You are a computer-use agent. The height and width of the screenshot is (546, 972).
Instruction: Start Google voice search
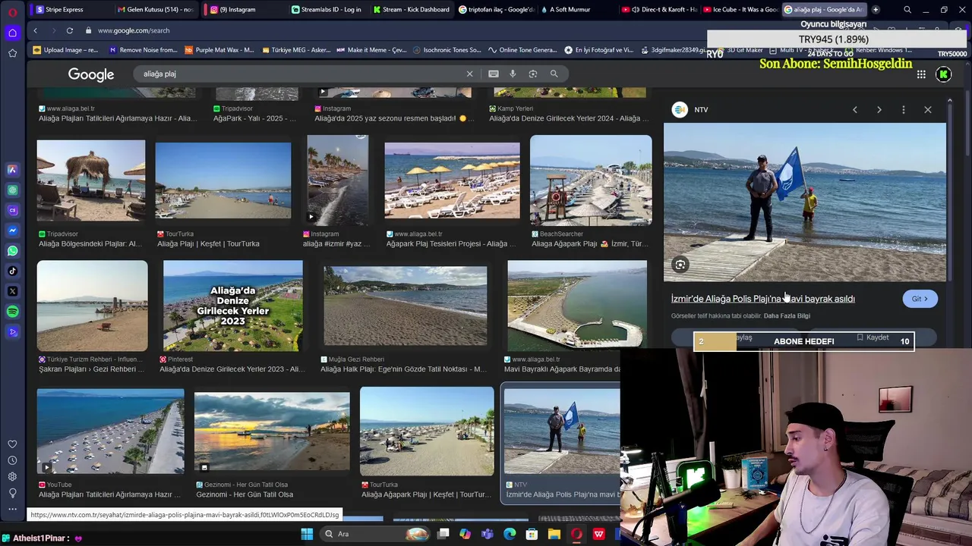tap(513, 74)
